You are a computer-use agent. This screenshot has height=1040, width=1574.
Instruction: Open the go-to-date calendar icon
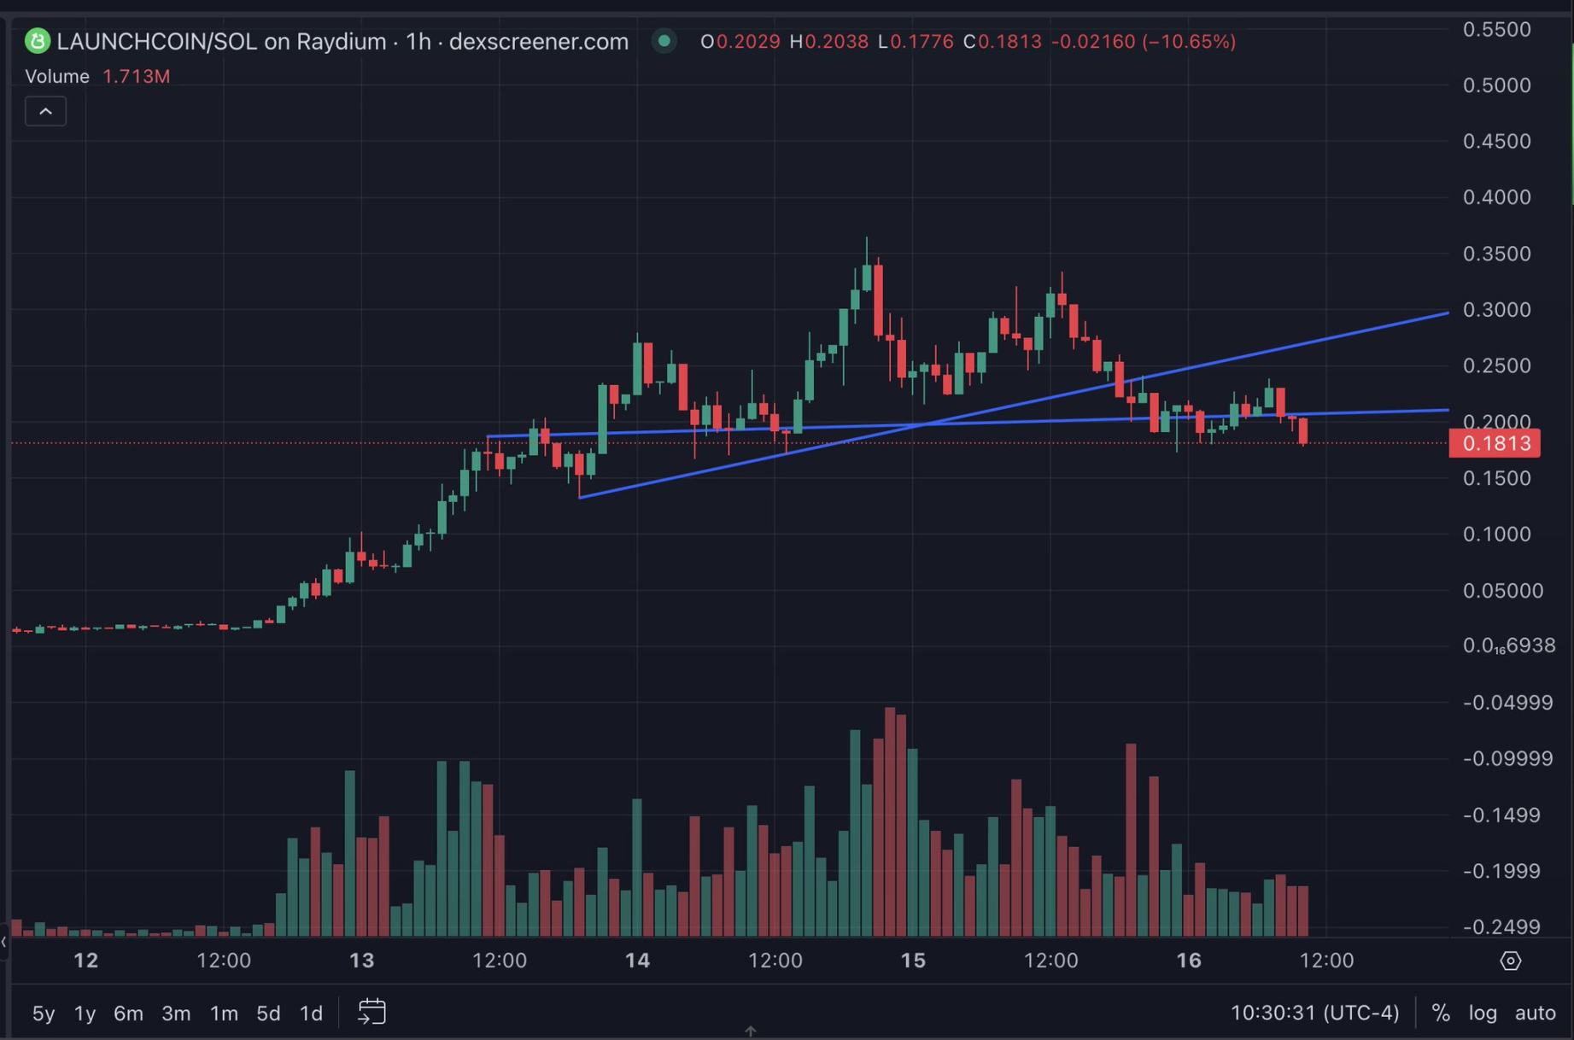point(372,1013)
